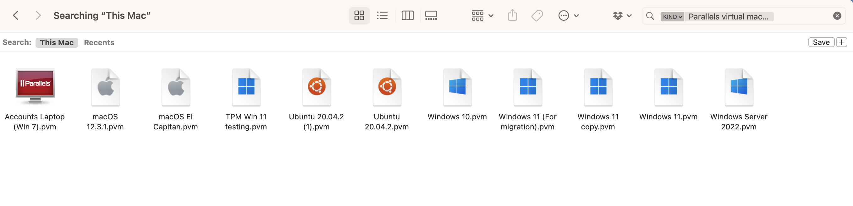Open the Dropbox toolbar menu
The image size is (853, 206).
(x=622, y=15)
